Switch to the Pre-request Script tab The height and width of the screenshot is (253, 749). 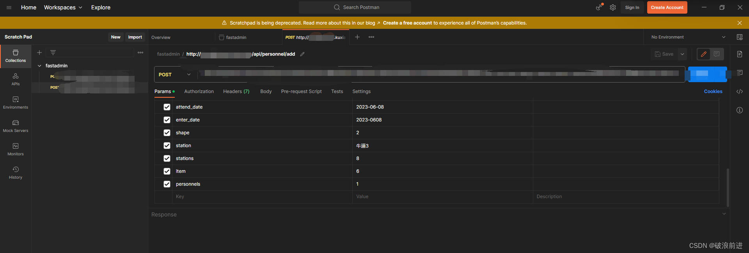[301, 91]
